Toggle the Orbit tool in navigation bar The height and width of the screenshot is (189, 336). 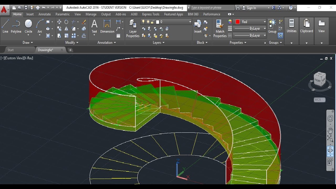[330, 150]
